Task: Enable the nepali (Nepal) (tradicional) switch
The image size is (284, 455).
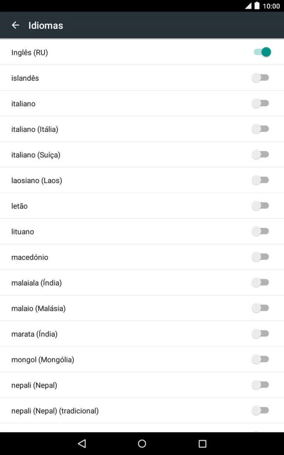Action: coord(260,411)
